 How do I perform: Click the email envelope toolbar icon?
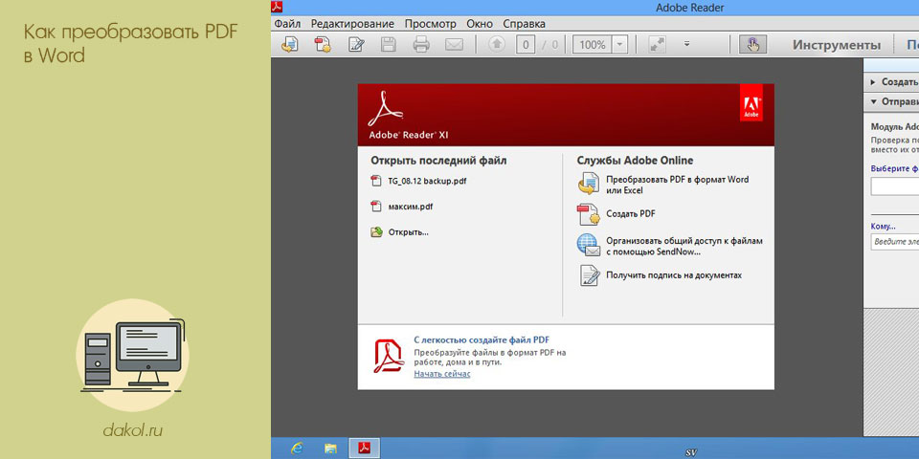(x=454, y=45)
